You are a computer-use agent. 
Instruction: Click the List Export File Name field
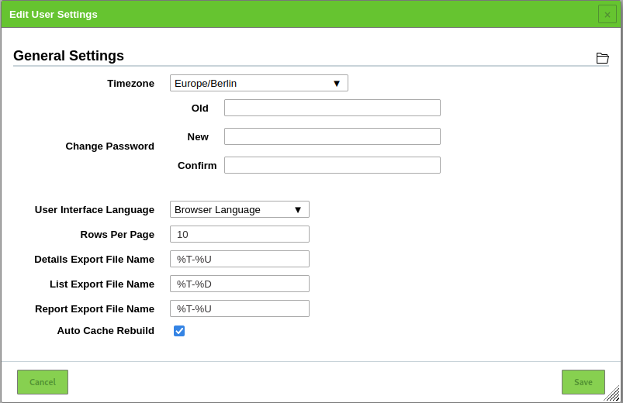click(240, 284)
